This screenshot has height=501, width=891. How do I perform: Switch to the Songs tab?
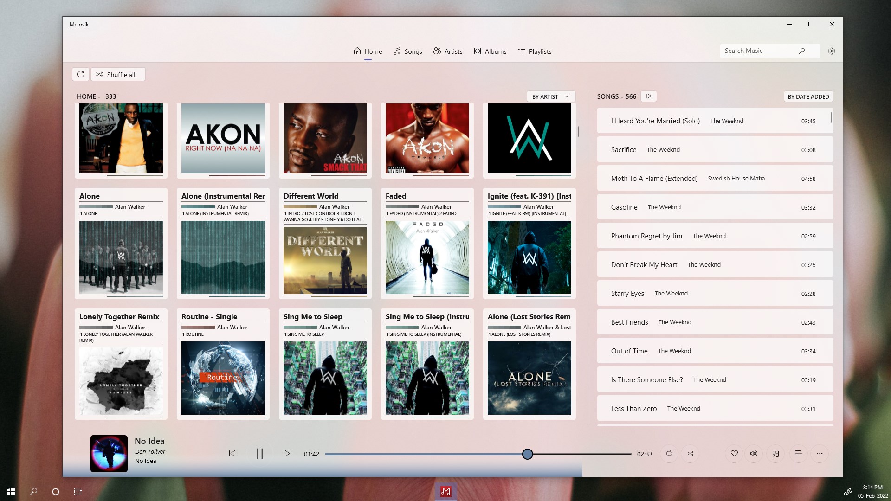pyautogui.click(x=408, y=51)
